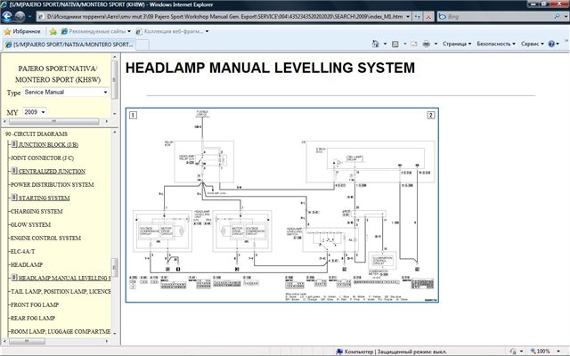Click diagram page marker 1

[x=133, y=115]
